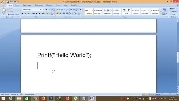
Task: Click the Sort icon in Paragraph group
Action: point(77,10)
